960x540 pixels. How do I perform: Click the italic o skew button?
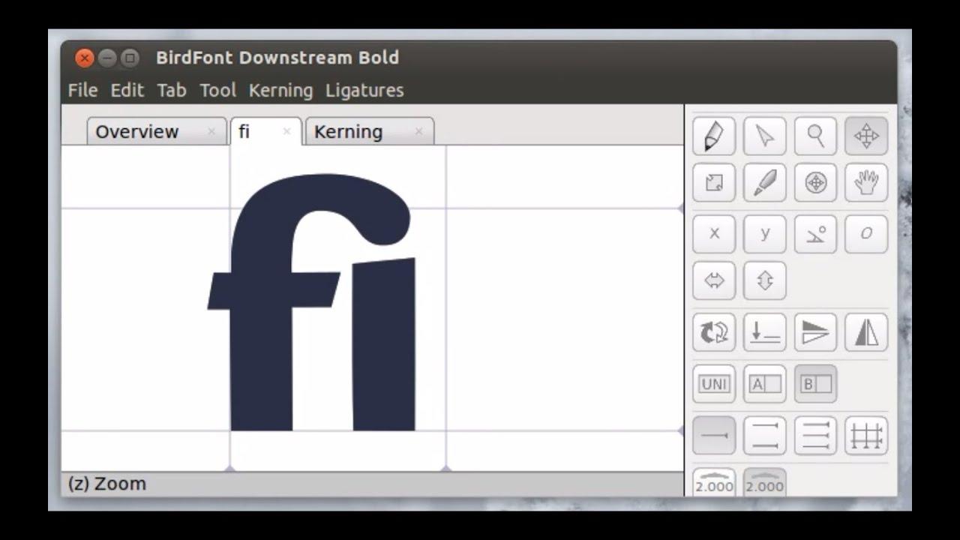(x=866, y=234)
